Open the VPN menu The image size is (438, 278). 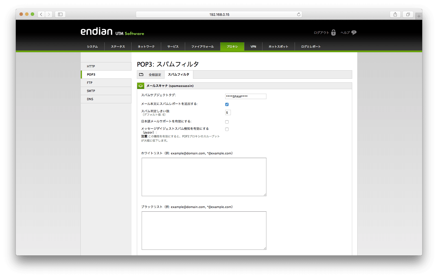pos(253,47)
